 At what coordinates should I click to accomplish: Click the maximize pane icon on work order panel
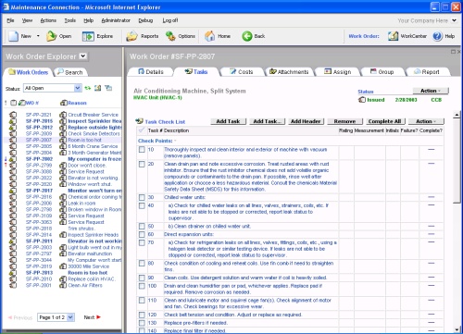[x=453, y=52]
